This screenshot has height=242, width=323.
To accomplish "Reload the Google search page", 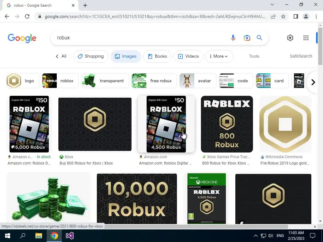I will pos(27,16).
